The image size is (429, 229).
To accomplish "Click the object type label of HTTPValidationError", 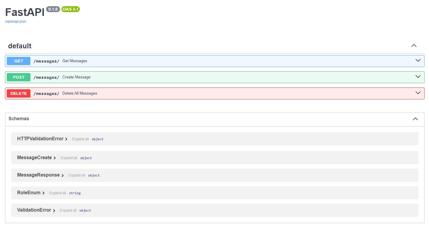I will [97, 139].
